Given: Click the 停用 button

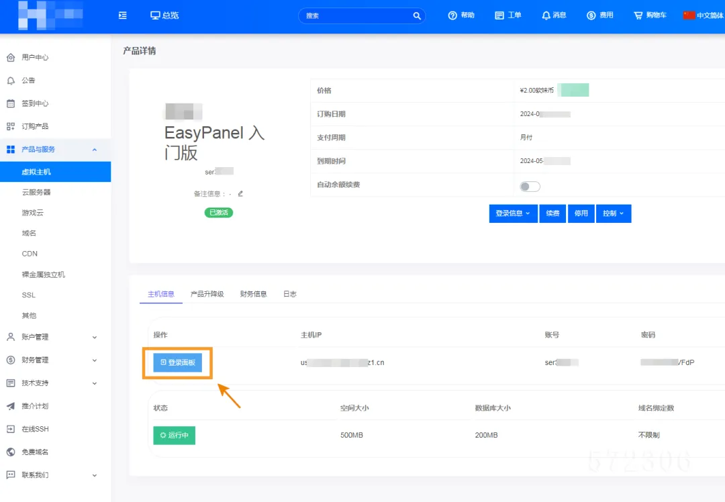Looking at the screenshot, I should click(x=581, y=213).
